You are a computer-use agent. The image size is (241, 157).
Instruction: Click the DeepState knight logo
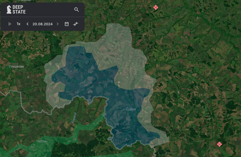point(9,10)
